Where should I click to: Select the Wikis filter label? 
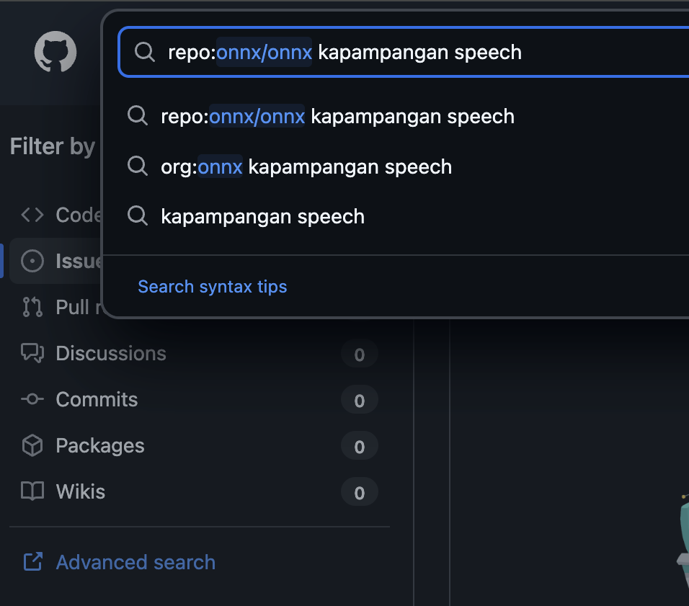click(x=81, y=492)
